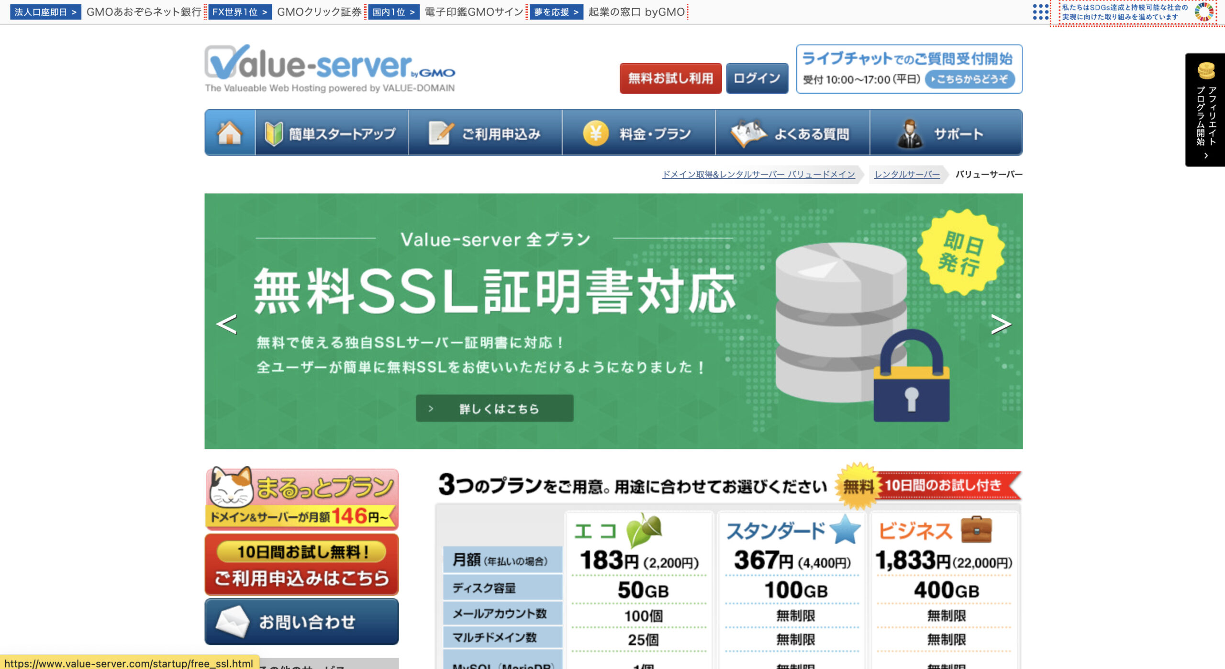
Task: Open GMOあおぞらネット銀行 link
Action: coord(144,12)
